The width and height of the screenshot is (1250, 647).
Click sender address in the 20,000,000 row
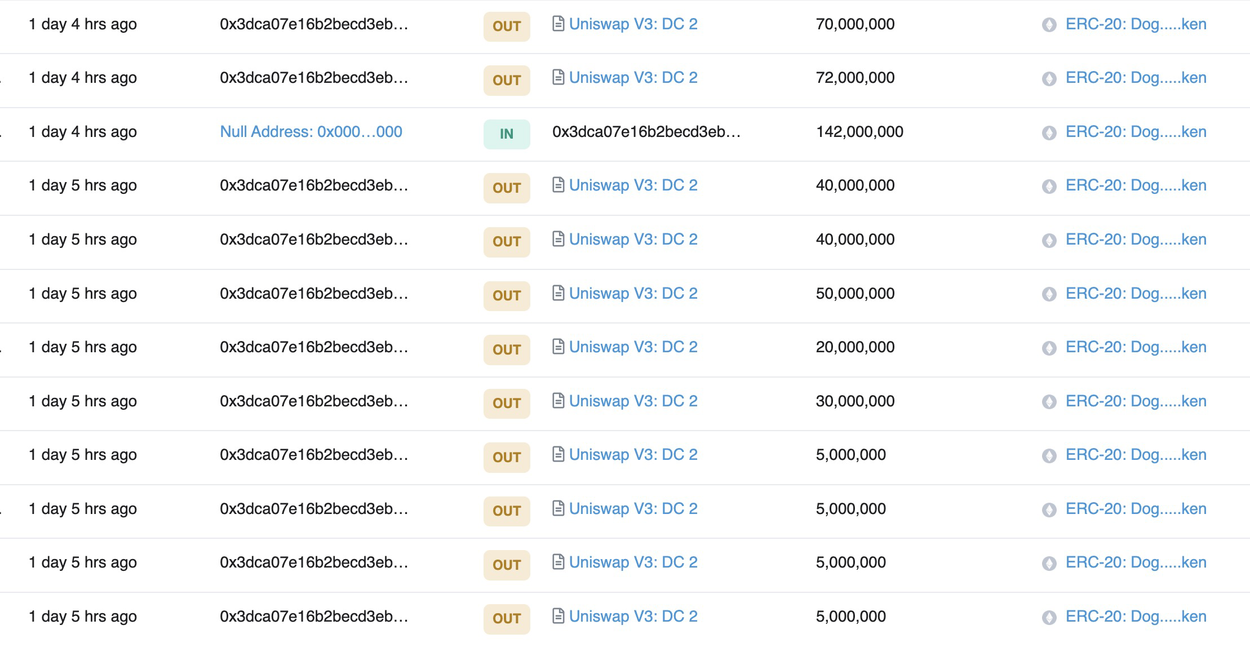(314, 347)
